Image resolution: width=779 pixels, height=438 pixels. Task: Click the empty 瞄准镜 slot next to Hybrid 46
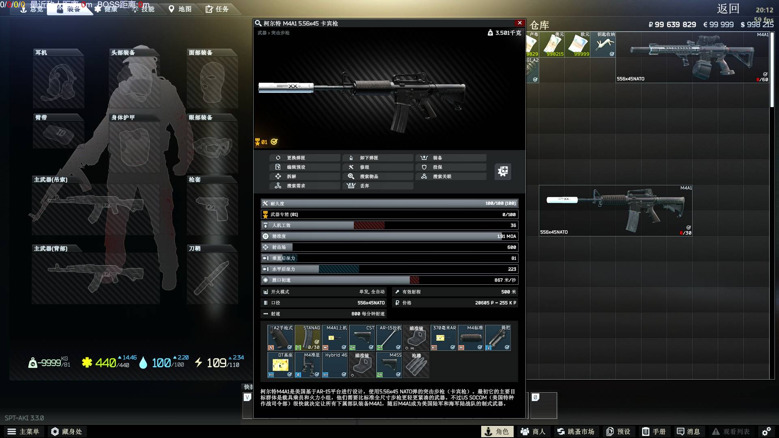click(362, 365)
